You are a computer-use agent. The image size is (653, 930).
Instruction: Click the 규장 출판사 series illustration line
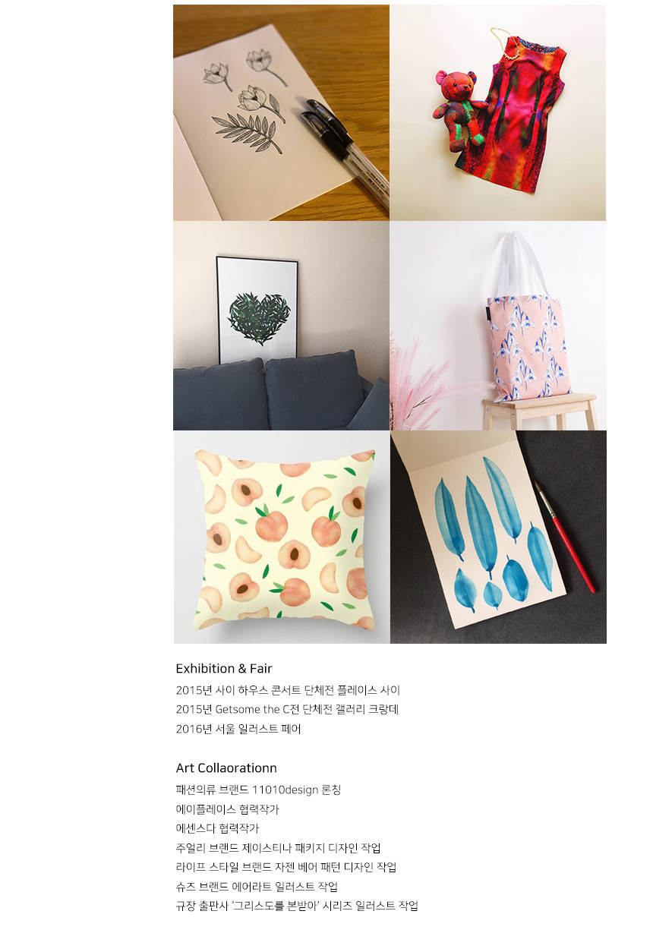297,906
